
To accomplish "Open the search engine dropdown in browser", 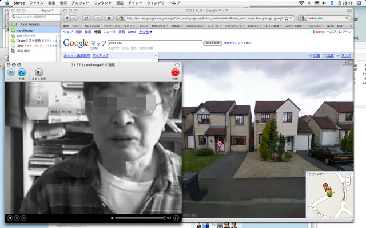I will [302, 18].
